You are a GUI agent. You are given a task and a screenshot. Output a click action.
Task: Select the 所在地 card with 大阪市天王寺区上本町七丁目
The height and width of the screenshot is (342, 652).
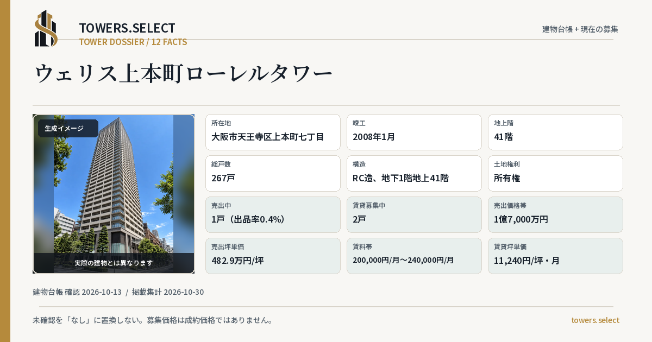[273, 132]
